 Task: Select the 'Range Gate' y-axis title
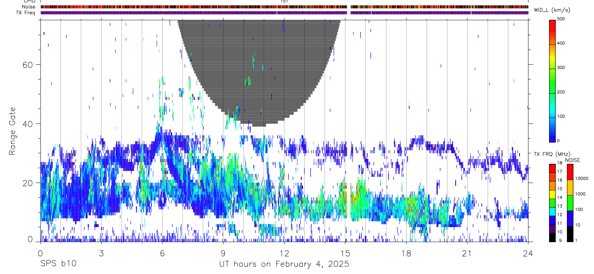[13, 131]
